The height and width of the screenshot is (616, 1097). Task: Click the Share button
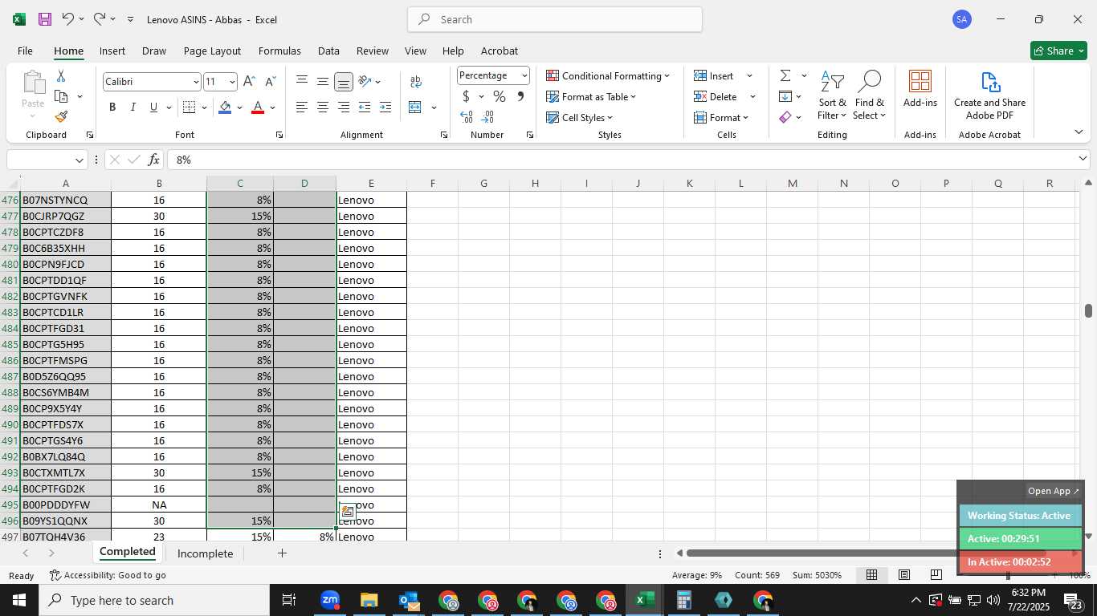(x=1058, y=51)
